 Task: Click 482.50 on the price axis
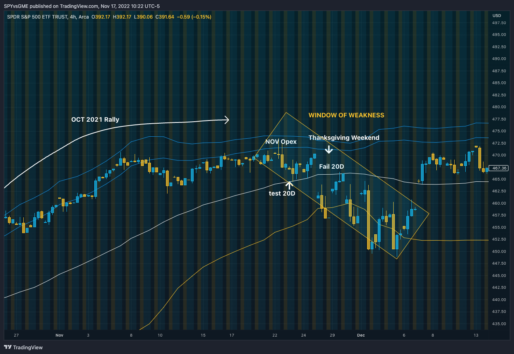pyautogui.click(x=499, y=95)
